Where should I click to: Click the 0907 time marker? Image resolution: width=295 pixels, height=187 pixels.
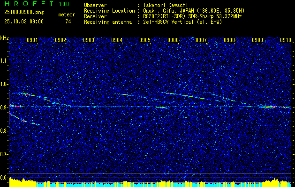(201, 40)
